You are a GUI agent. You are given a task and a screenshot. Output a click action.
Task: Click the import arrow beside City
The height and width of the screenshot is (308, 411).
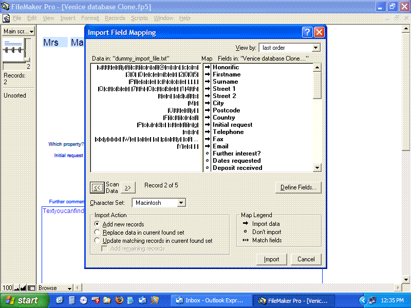click(x=208, y=103)
